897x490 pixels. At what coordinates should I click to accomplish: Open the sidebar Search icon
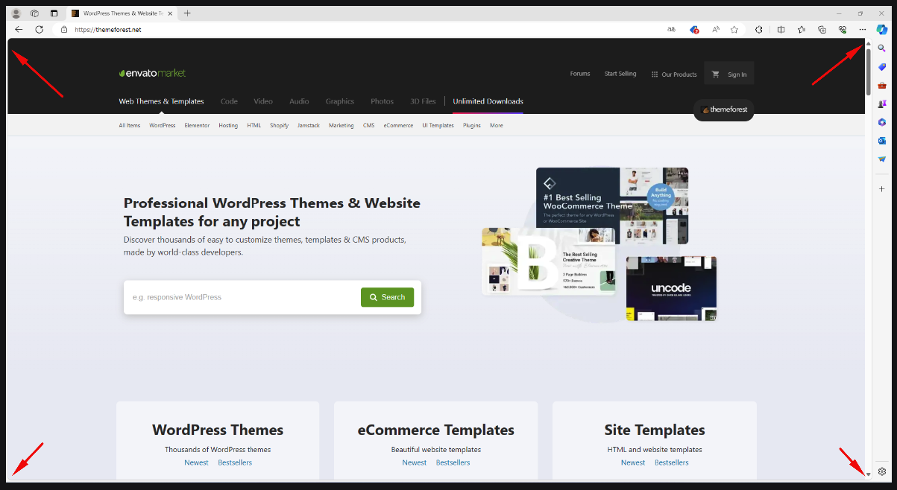pos(882,48)
